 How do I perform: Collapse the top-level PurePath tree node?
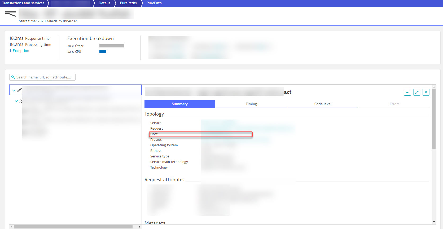click(14, 90)
